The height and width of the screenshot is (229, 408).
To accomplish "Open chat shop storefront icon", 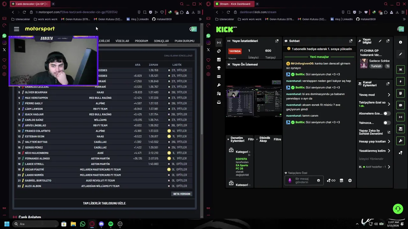I will pos(341,181).
